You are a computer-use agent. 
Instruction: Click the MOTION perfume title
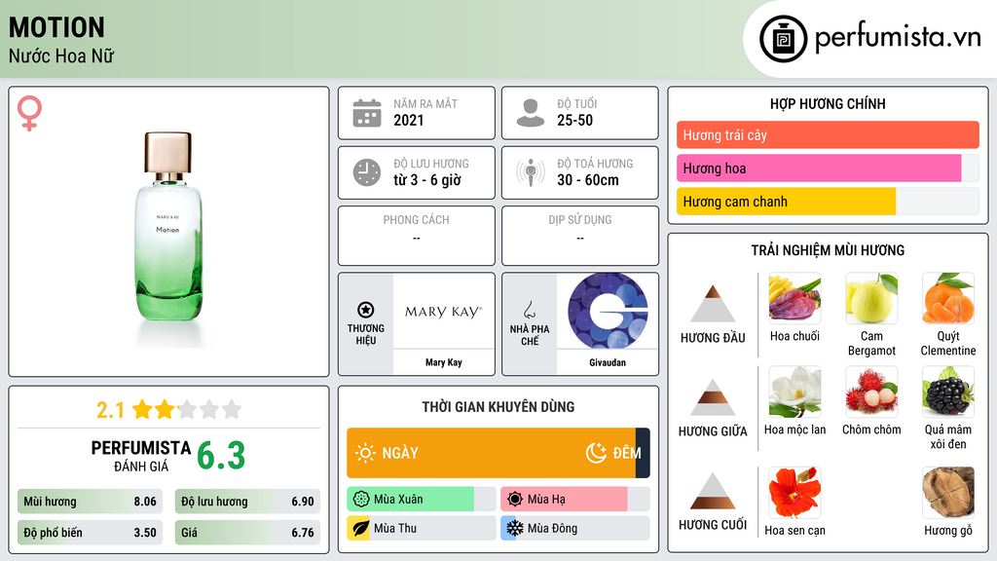(56, 27)
